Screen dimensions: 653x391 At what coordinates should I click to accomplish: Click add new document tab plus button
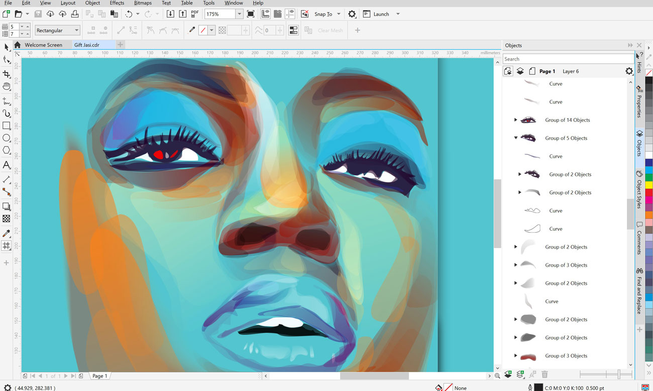click(x=120, y=45)
